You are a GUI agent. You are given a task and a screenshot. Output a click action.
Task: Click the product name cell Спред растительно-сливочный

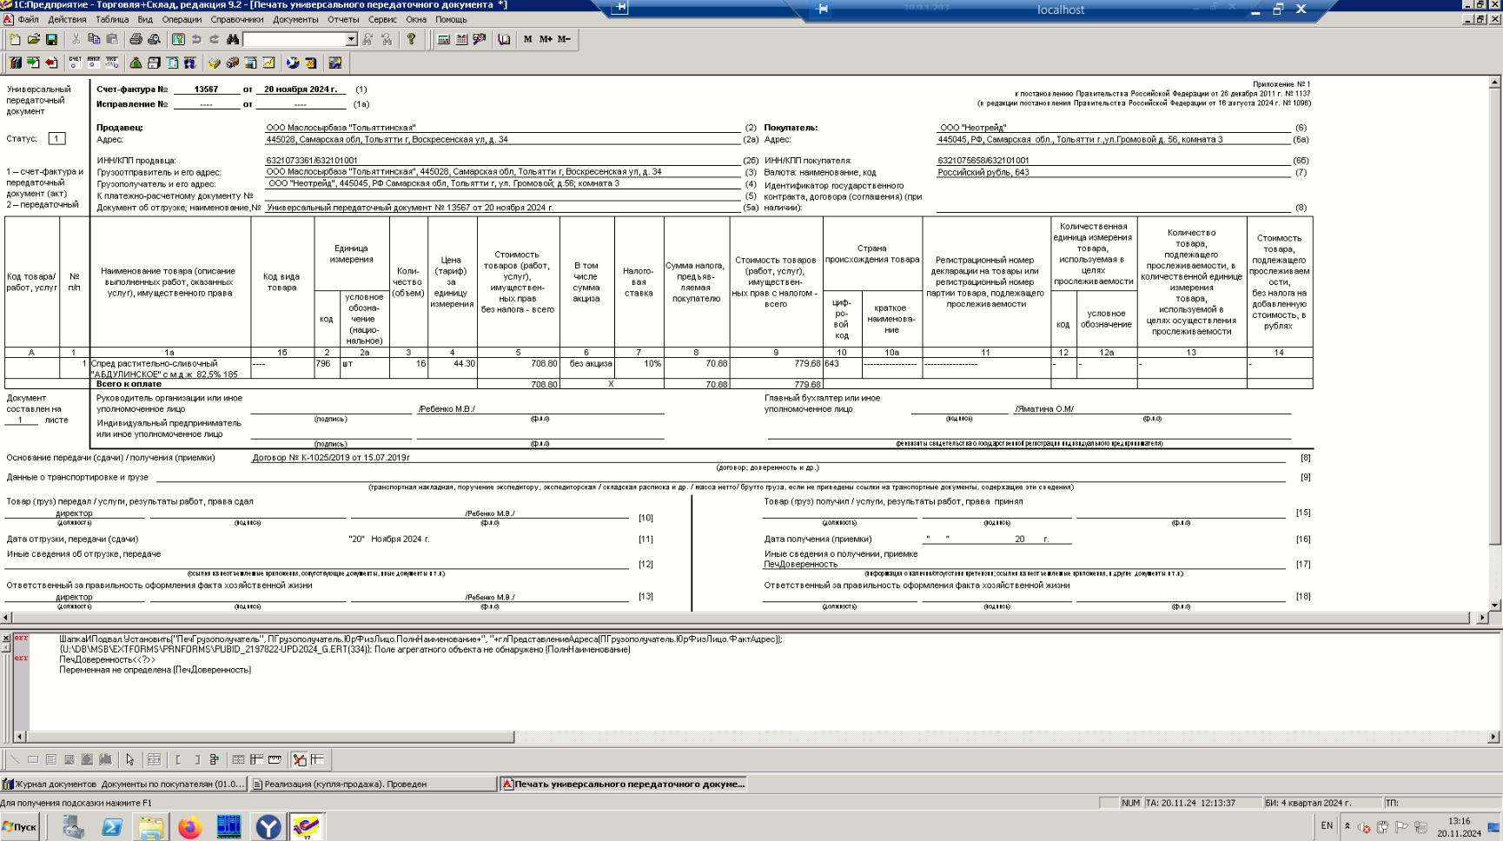(170, 368)
